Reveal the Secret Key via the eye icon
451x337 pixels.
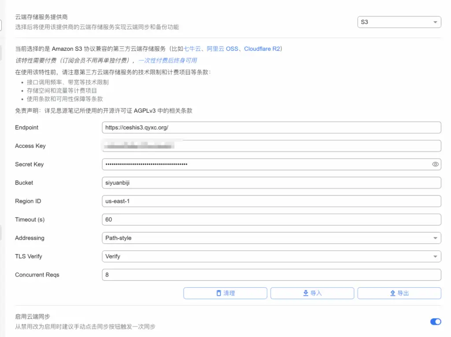435,164
